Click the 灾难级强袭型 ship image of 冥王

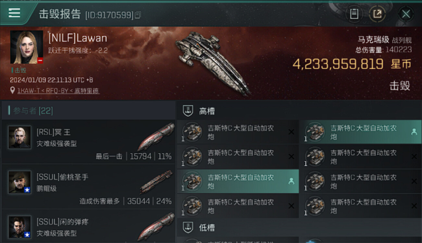(156, 137)
